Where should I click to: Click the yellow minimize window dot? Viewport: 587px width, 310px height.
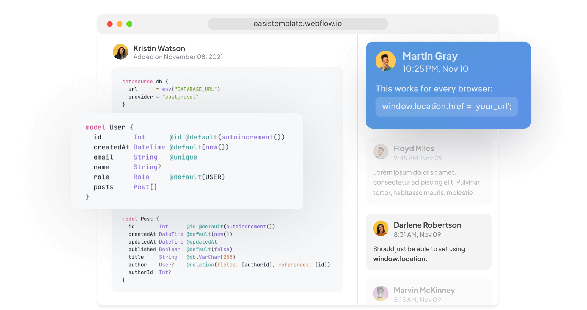pyautogui.click(x=120, y=24)
